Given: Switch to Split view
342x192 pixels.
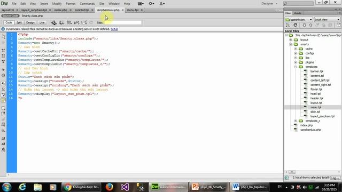Looking at the screenshot, I should coord(19,22).
